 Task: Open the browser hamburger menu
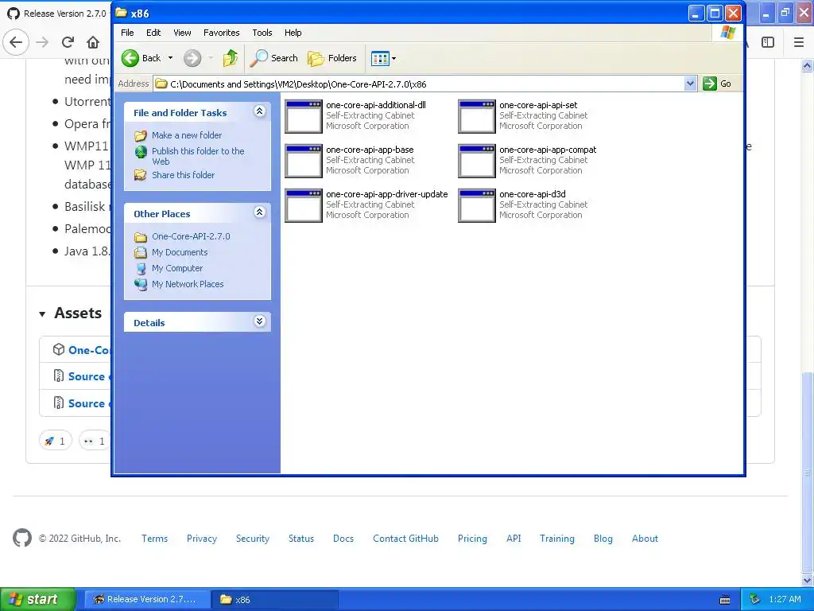point(799,42)
